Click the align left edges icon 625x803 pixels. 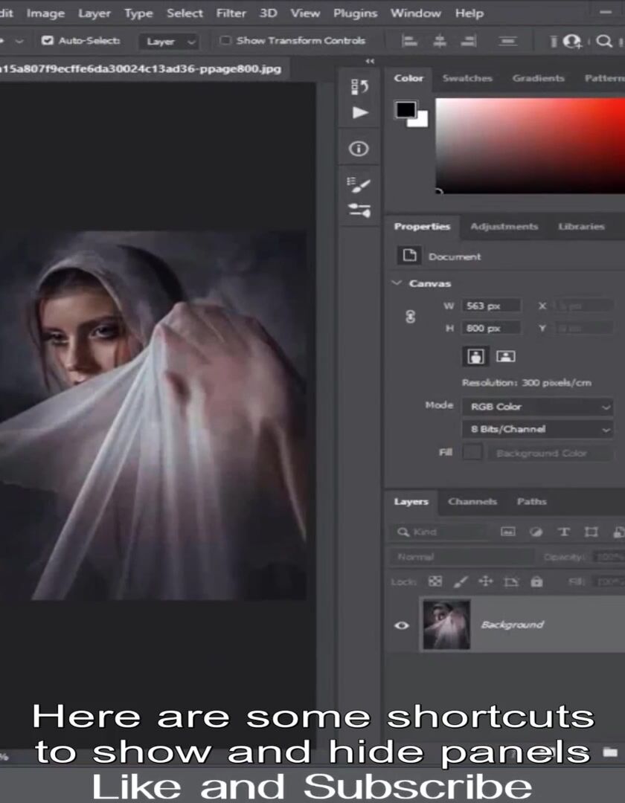point(409,40)
